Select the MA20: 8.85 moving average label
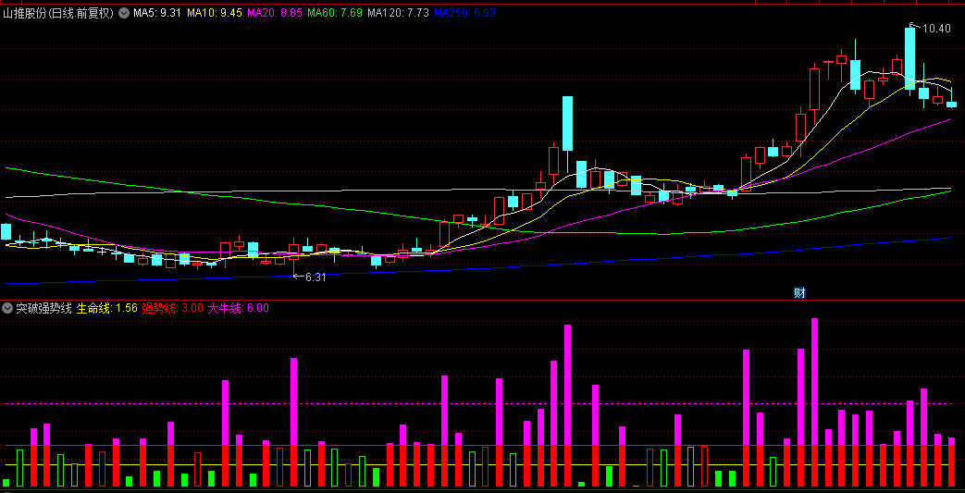 [x=274, y=13]
